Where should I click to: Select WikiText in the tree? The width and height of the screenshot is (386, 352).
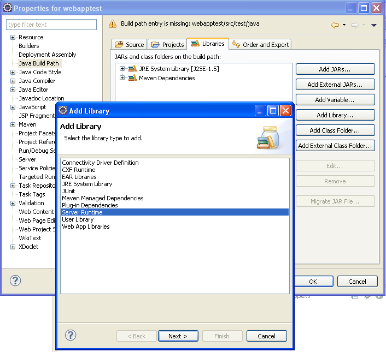click(x=30, y=238)
